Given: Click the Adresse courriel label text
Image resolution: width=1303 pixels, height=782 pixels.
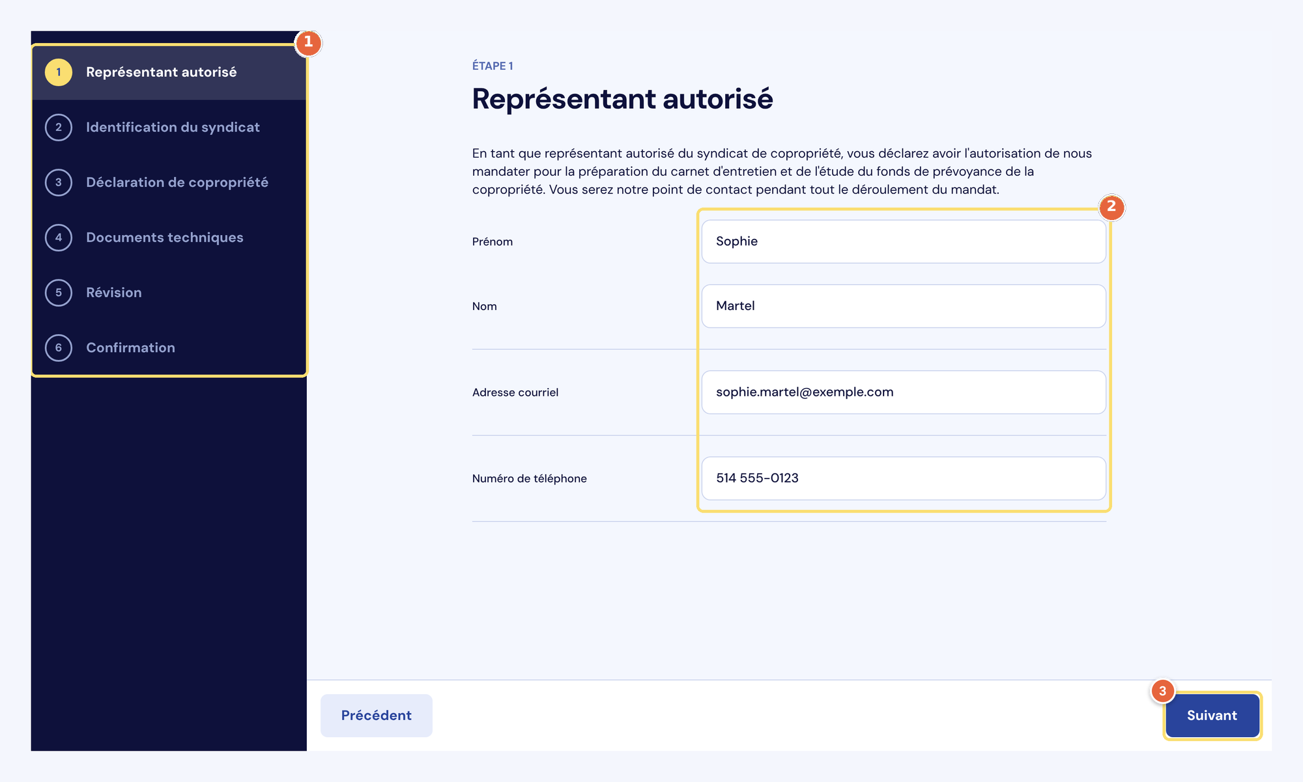Looking at the screenshot, I should (x=515, y=392).
